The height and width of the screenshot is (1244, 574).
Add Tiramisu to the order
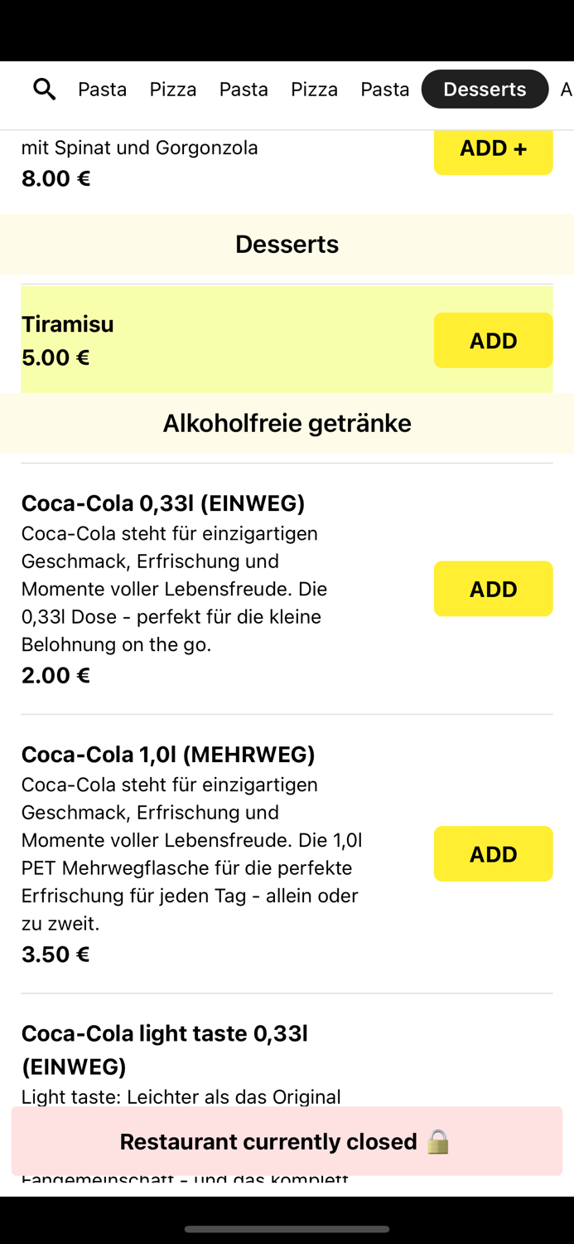(x=493, y=340)
